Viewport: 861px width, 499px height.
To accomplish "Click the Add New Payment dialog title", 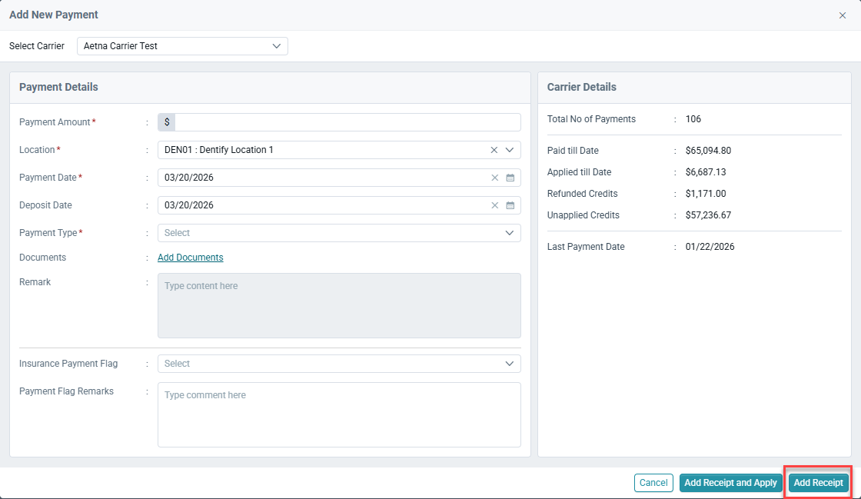I will (x=54, y=15).
